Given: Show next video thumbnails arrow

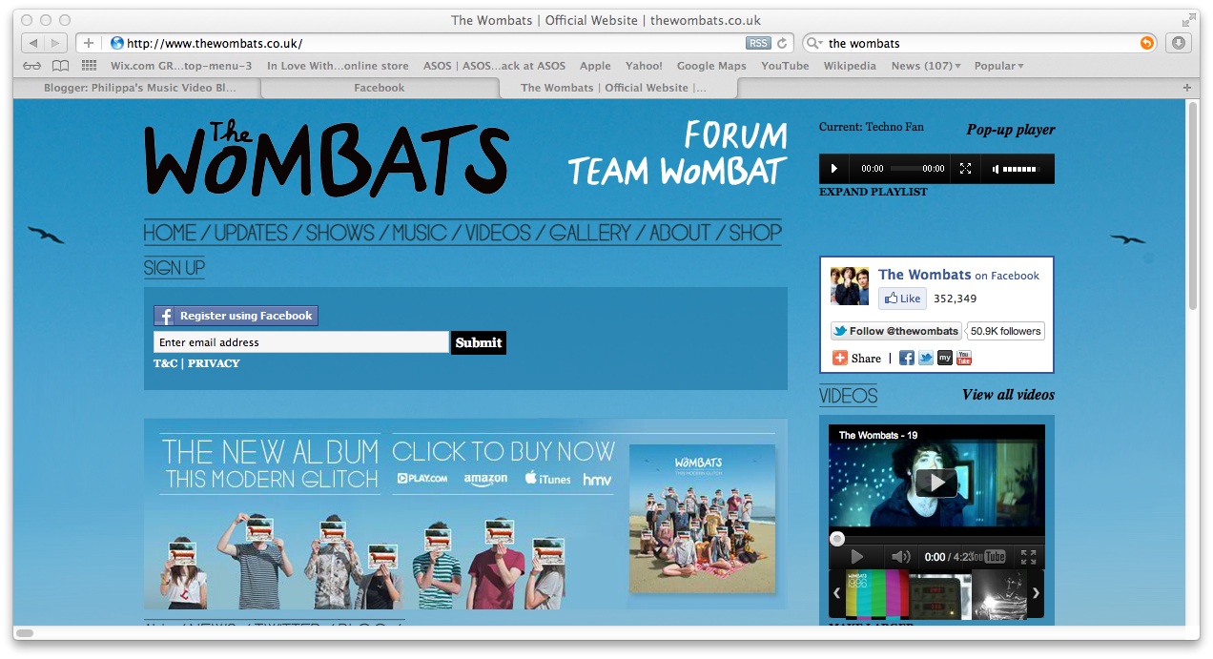Looking at the screenshot, I should pyautogui.click(x=1037, y=593).
